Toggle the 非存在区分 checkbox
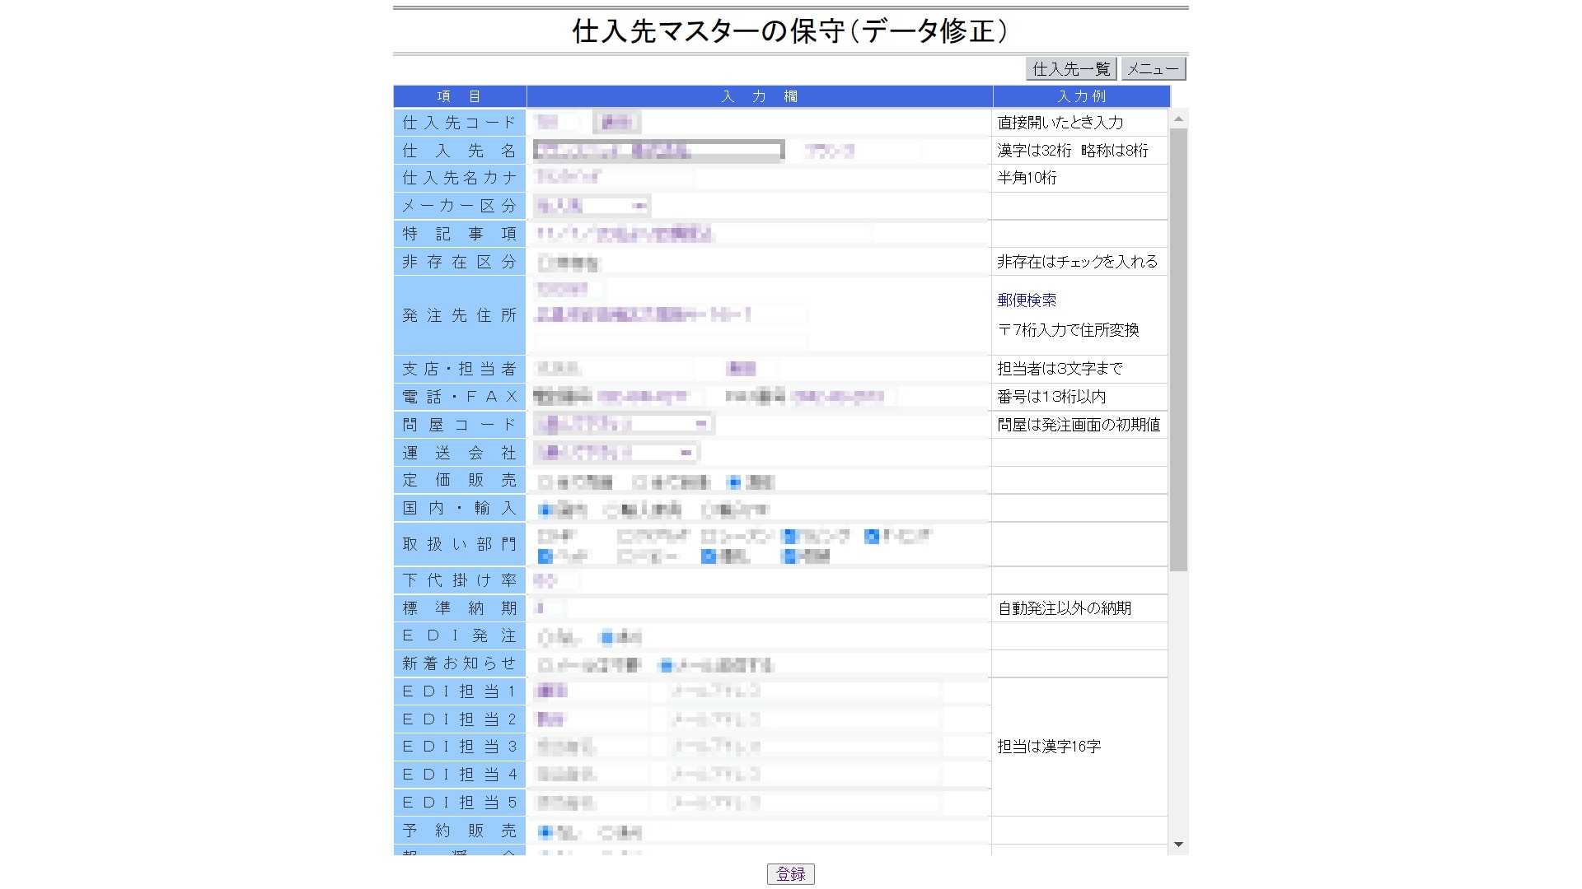 (x=545, y=263)
